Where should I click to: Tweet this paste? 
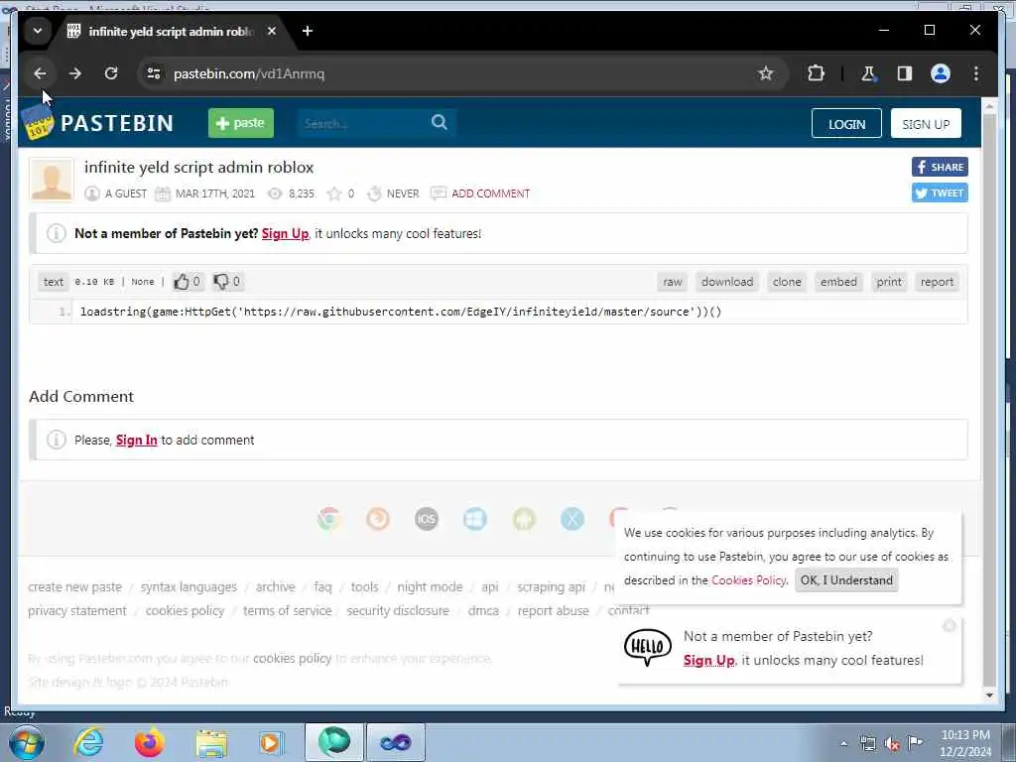(x=940, y=193)
